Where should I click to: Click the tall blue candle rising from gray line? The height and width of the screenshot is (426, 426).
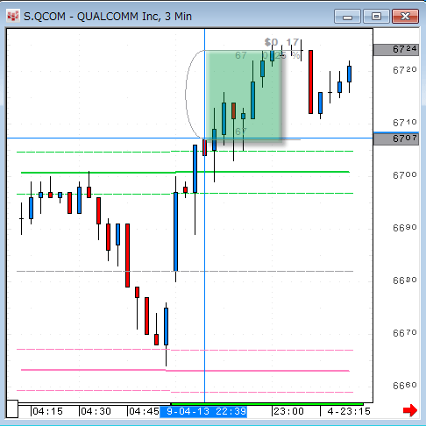tap(175, 231)
